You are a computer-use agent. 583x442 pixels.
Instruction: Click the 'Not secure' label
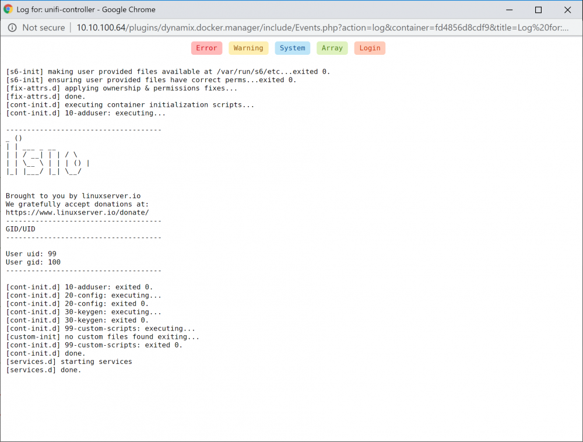[44, 27]
